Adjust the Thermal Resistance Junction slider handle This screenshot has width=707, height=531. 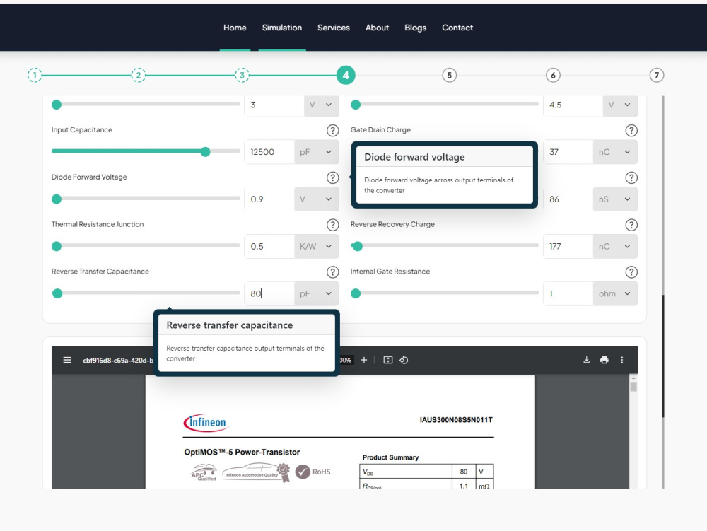(57, 247)
